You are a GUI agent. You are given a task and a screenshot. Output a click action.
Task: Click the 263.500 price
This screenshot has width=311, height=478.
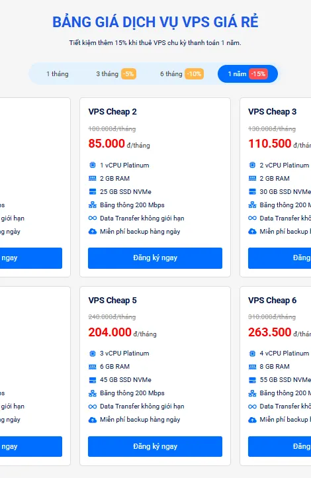(270, 332)
